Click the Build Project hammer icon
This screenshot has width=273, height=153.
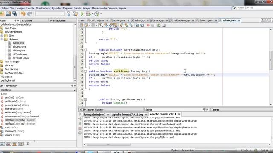coord(69,14)
